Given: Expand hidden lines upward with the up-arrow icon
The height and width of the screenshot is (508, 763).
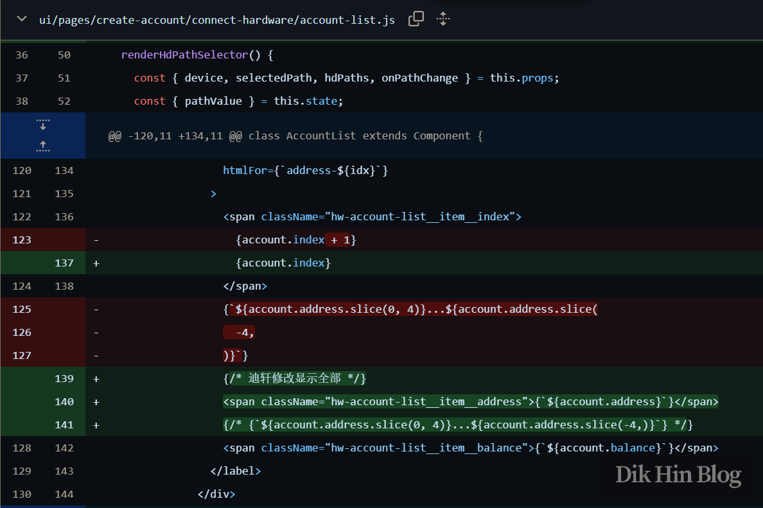Looking at the screenshot, I should point(42,146).
